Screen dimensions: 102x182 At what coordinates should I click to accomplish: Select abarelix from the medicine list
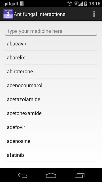(51, 57)
